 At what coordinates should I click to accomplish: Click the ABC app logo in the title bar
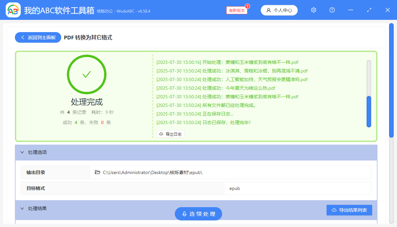point(13,10)
